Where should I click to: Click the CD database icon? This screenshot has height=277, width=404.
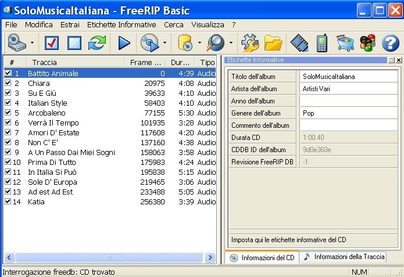pos(185,43)
